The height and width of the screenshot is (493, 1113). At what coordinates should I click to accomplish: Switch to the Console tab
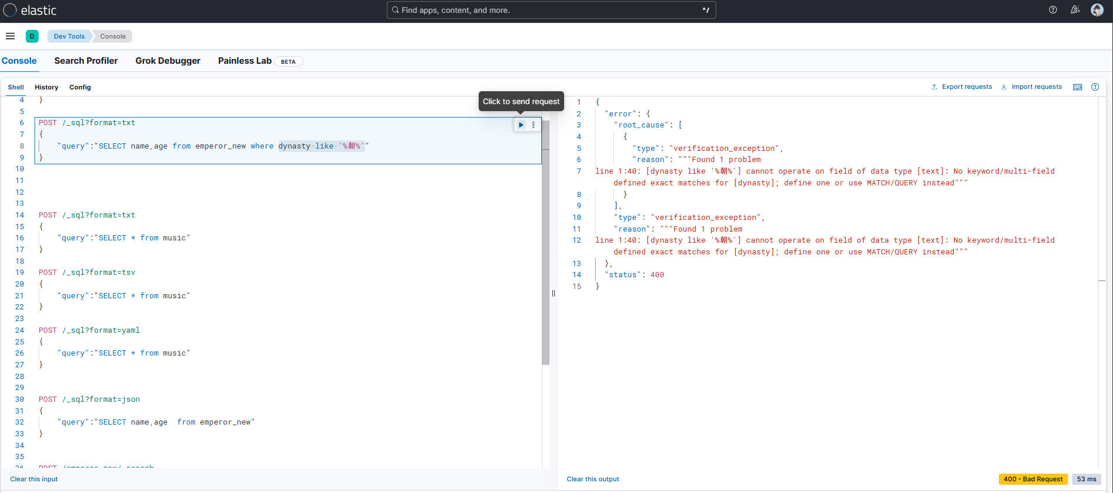[x=19, y=61]
